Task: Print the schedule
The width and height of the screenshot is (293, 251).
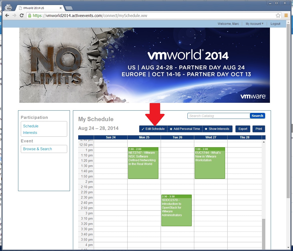Action: (x=259, y=129)
